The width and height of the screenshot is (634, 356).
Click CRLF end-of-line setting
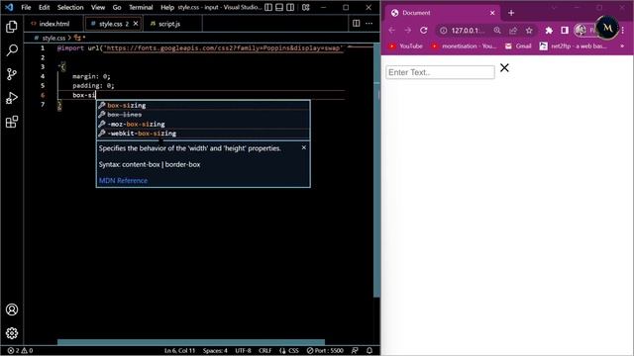point(264,350)
